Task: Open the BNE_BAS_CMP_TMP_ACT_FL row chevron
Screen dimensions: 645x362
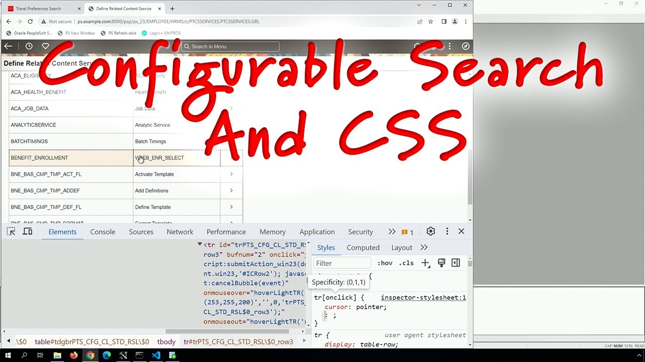Action: [231, 174]
